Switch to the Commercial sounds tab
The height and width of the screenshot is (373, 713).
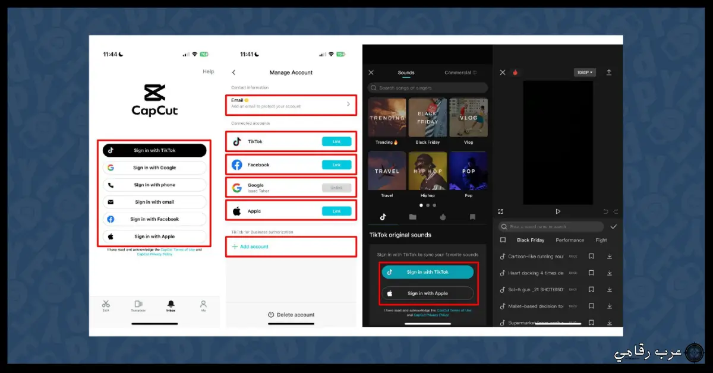point(458,72)
